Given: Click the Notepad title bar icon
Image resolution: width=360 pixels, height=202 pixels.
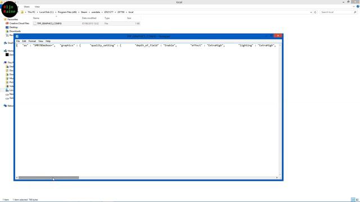Looking at the screenshot, I should pos(17,36).
